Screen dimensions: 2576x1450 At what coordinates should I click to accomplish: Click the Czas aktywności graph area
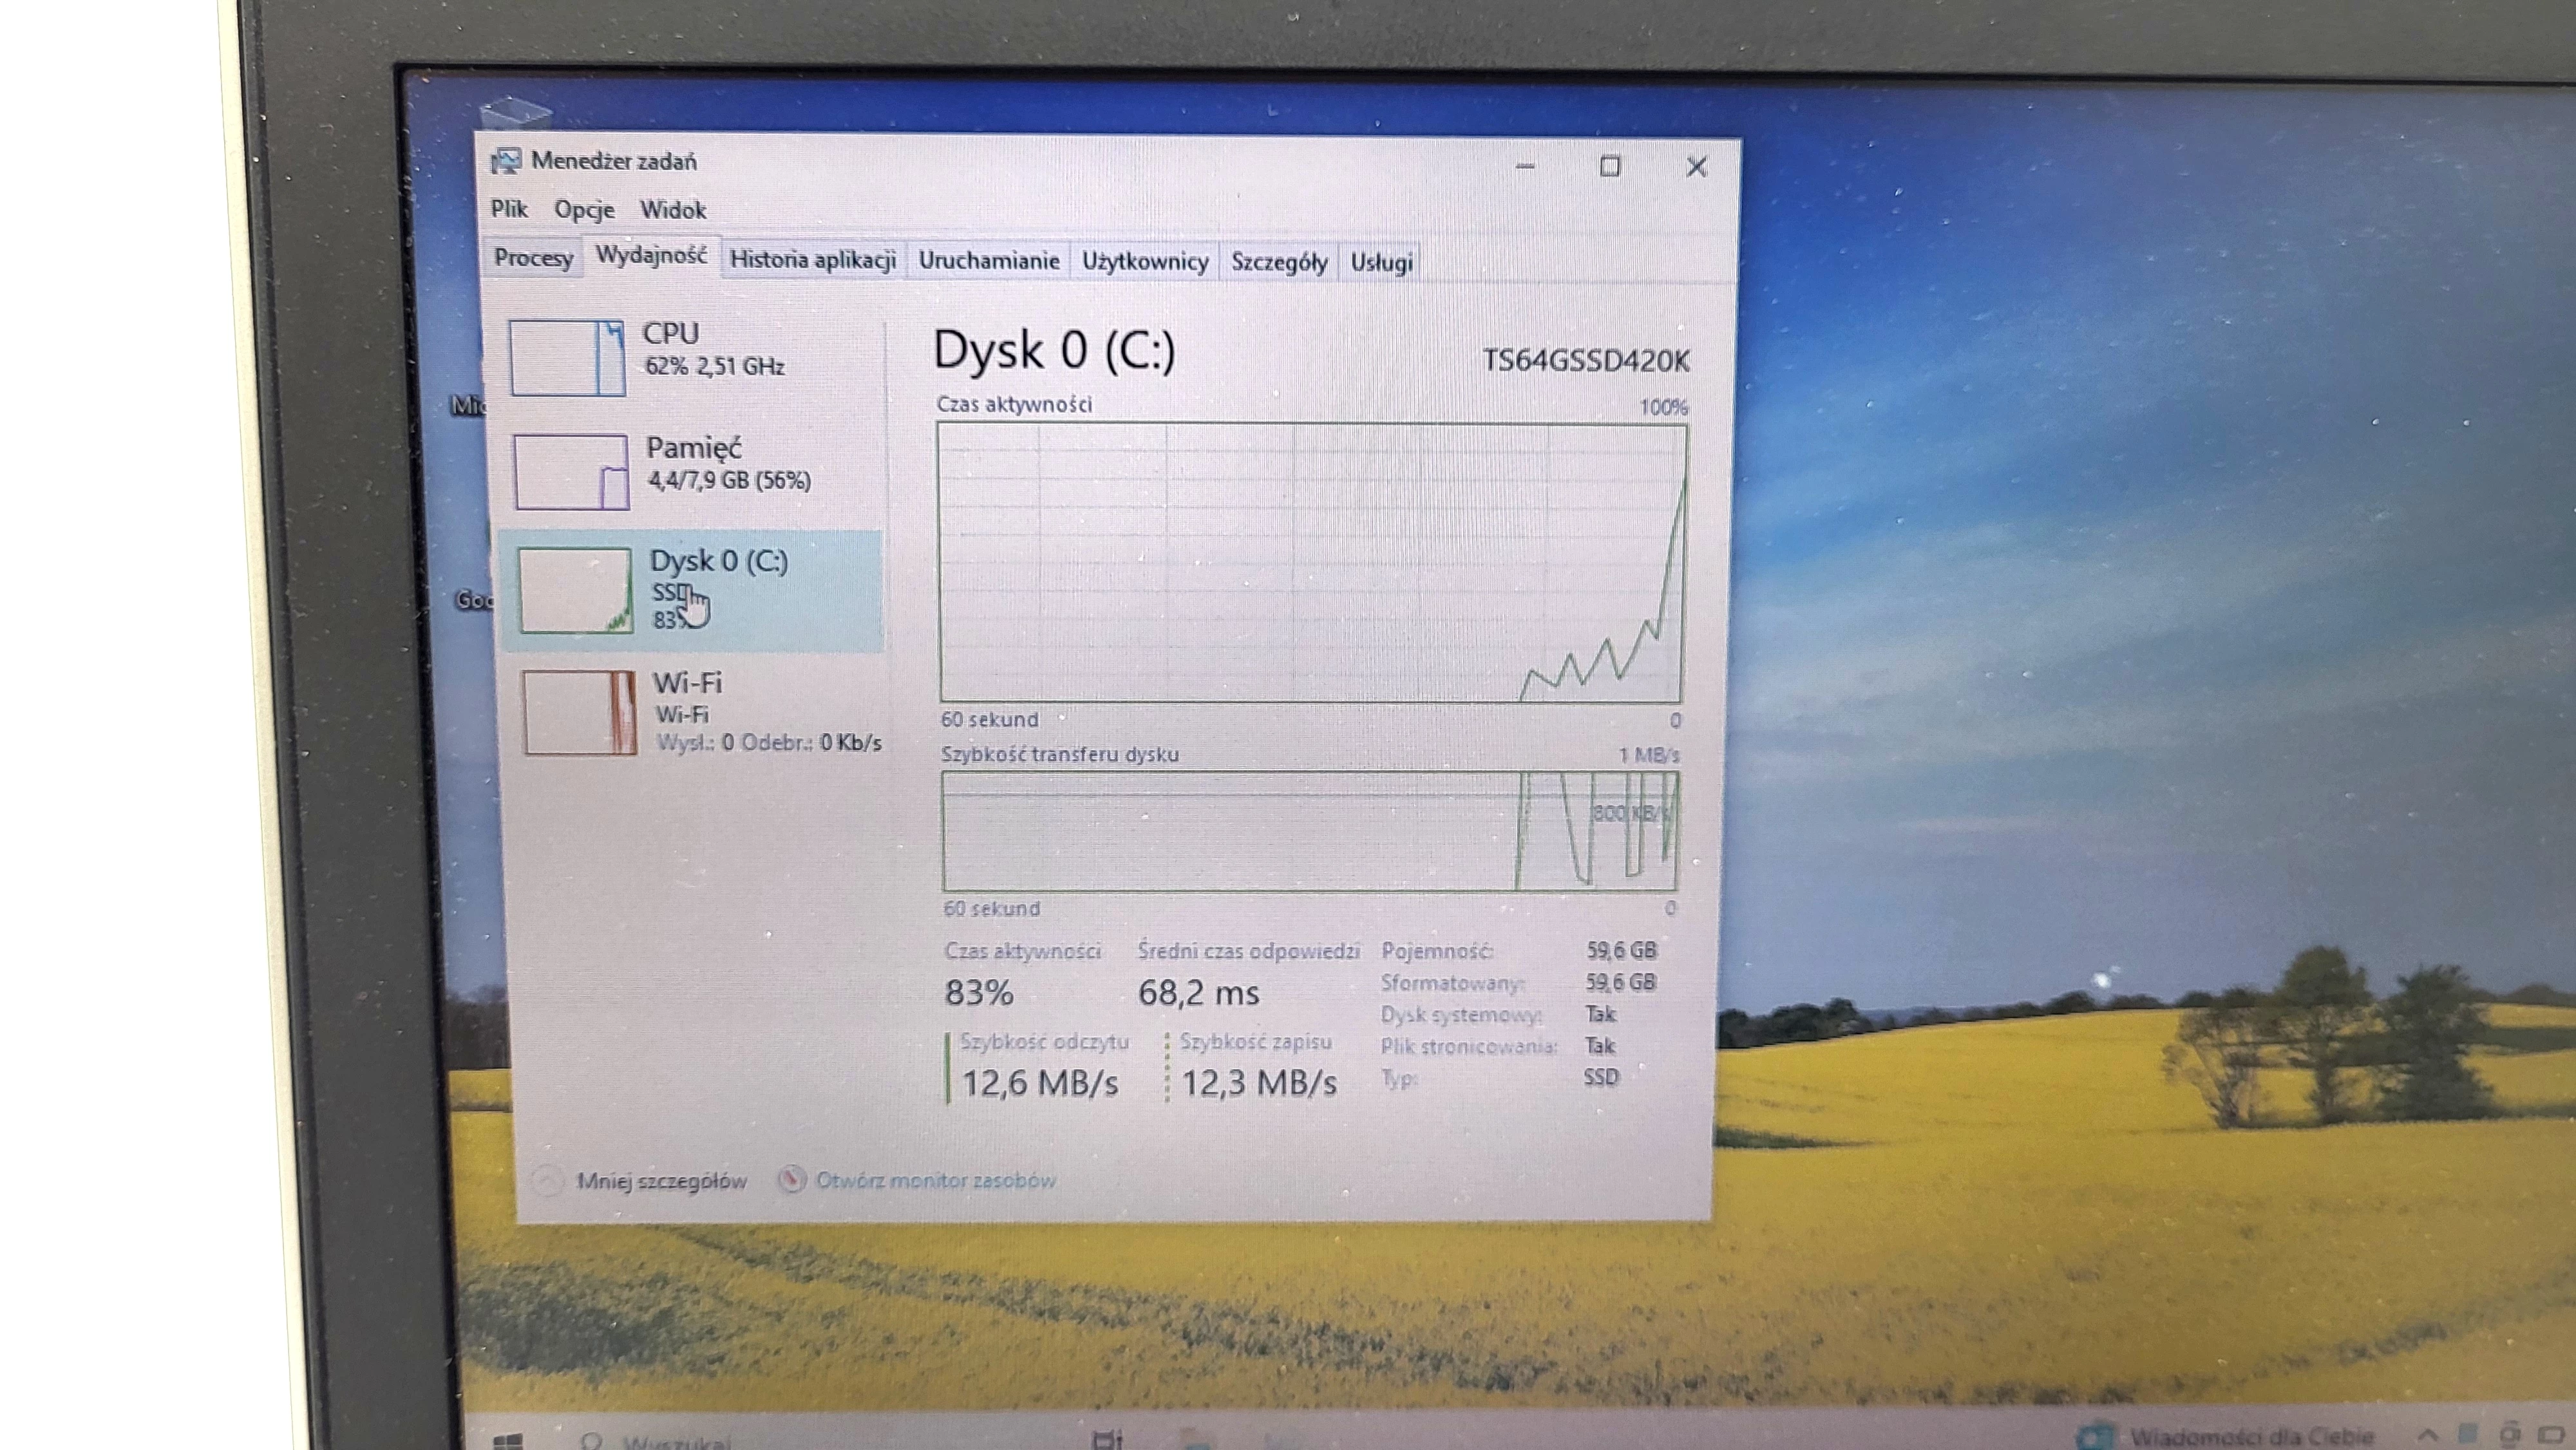coord(1312,562)
